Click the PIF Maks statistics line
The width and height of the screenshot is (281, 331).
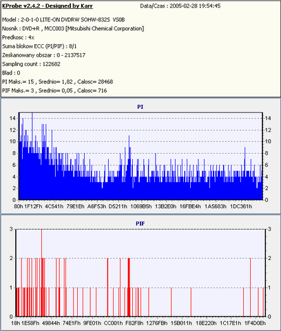click(54, 90)
